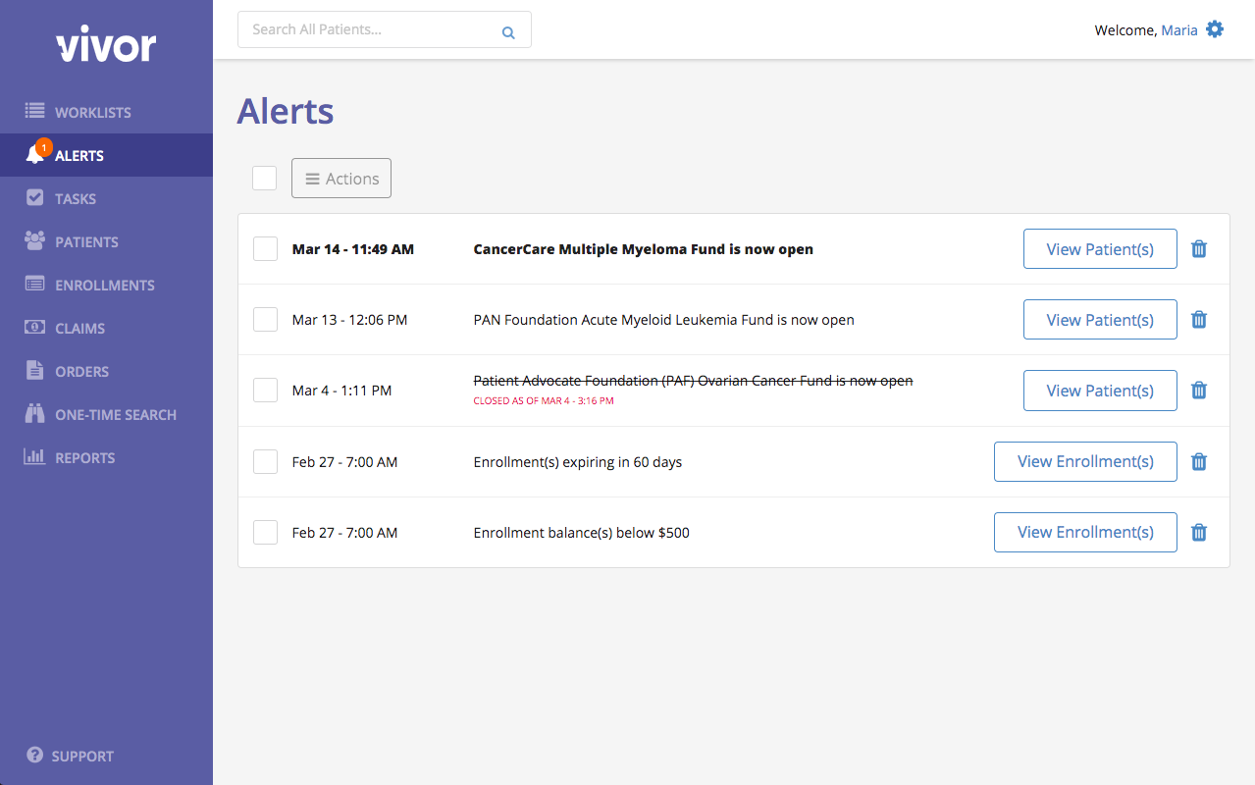
Task: Click the Enrollments card icon in sidebar
Action: 35,284
